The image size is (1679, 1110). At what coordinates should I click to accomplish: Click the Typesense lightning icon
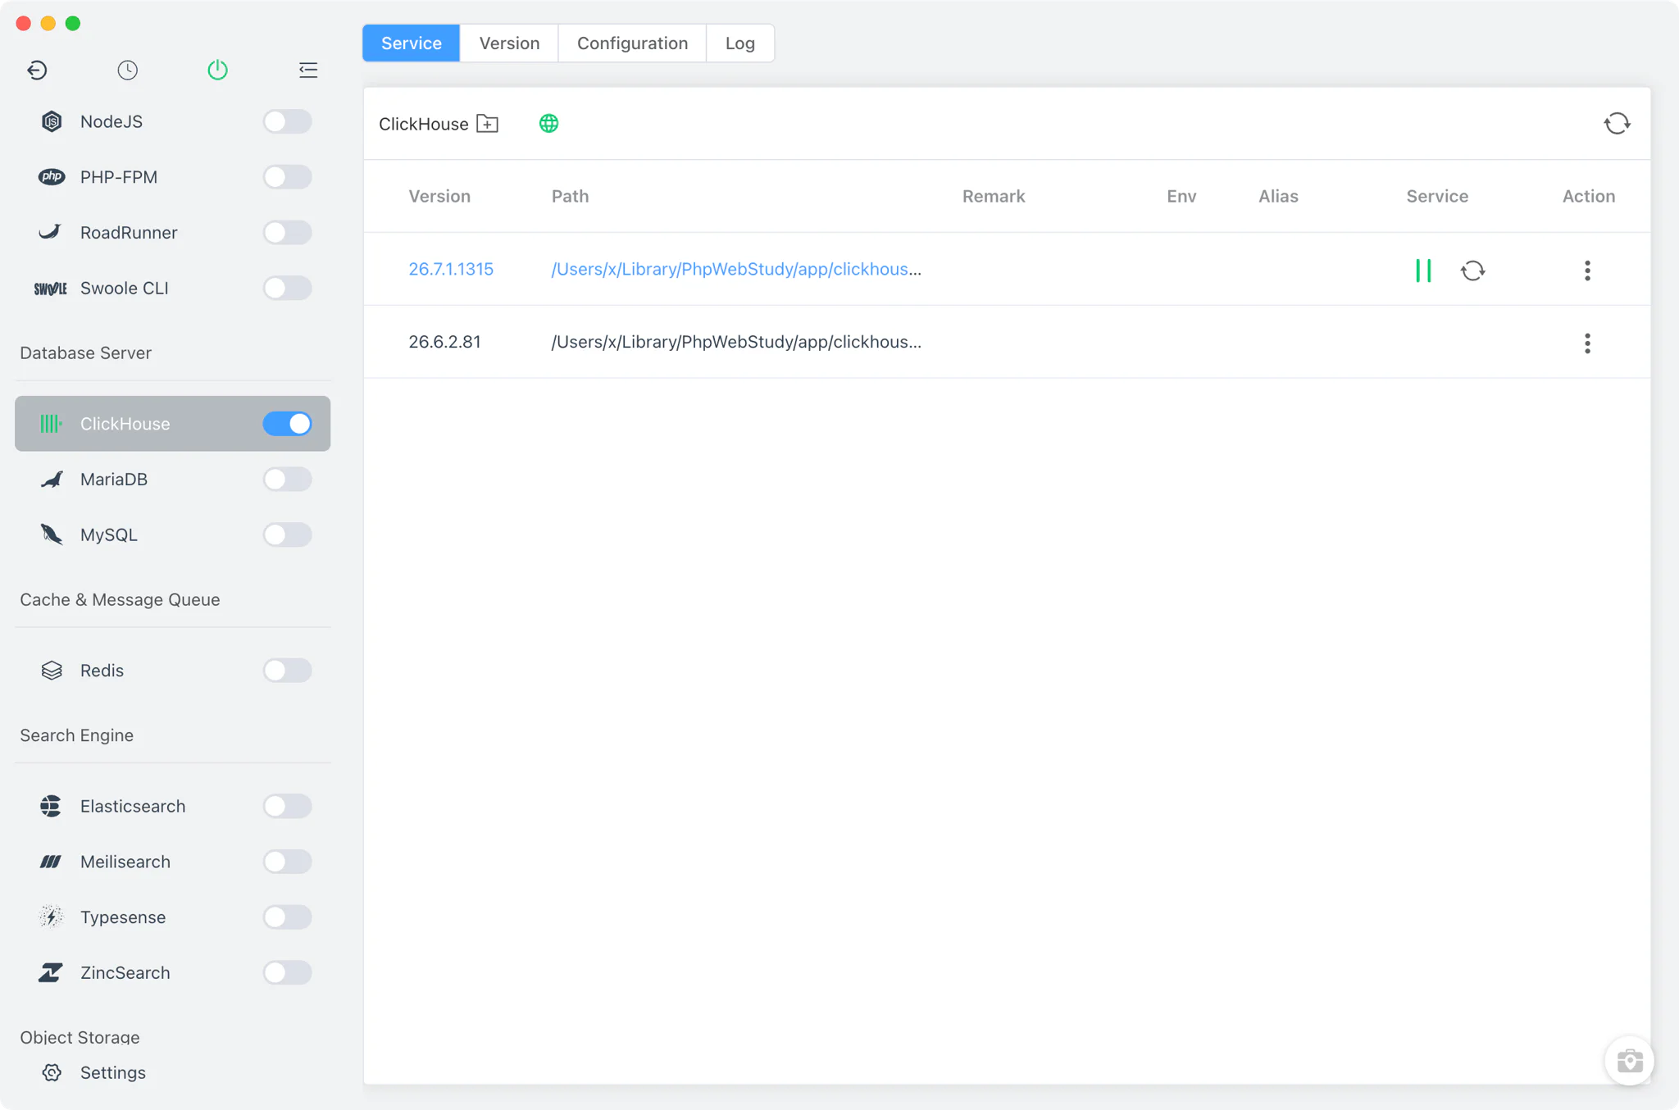point(51,917)
